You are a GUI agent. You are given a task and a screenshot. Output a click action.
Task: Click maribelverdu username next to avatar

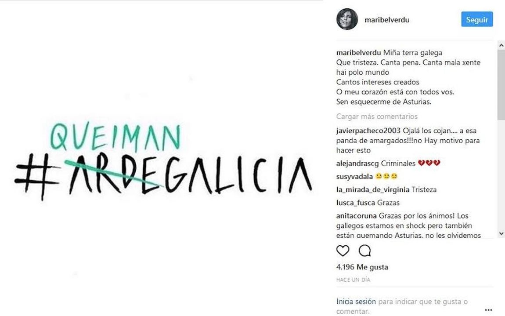coord(386,19)
